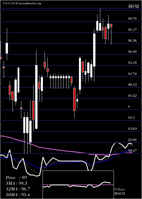Viewport: 142px width, 199px height.
Task: Click the 90.13 price axis label
Action: [x=132, y=85]
